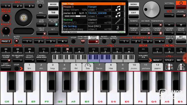
Task: Tap the ribbon touch strip
Action: tap(24, 31)
